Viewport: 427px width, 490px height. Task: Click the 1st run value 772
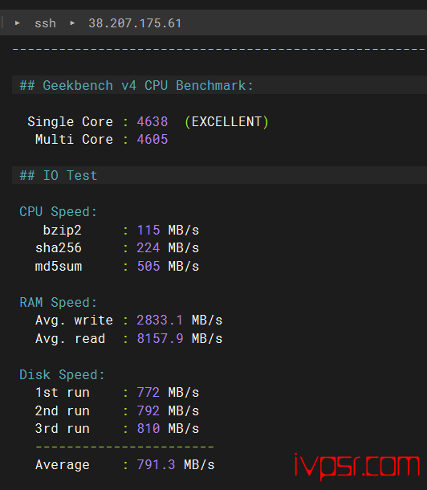coord(148,393)
